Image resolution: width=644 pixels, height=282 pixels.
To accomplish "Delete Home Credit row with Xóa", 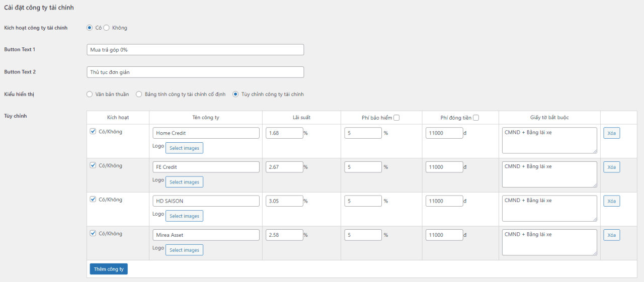I will point(611,133).
